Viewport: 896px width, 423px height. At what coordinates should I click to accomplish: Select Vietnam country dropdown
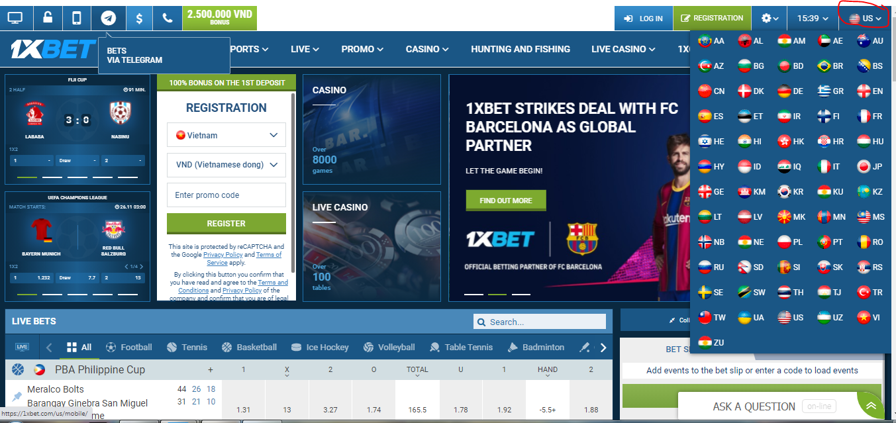point(226,135)
